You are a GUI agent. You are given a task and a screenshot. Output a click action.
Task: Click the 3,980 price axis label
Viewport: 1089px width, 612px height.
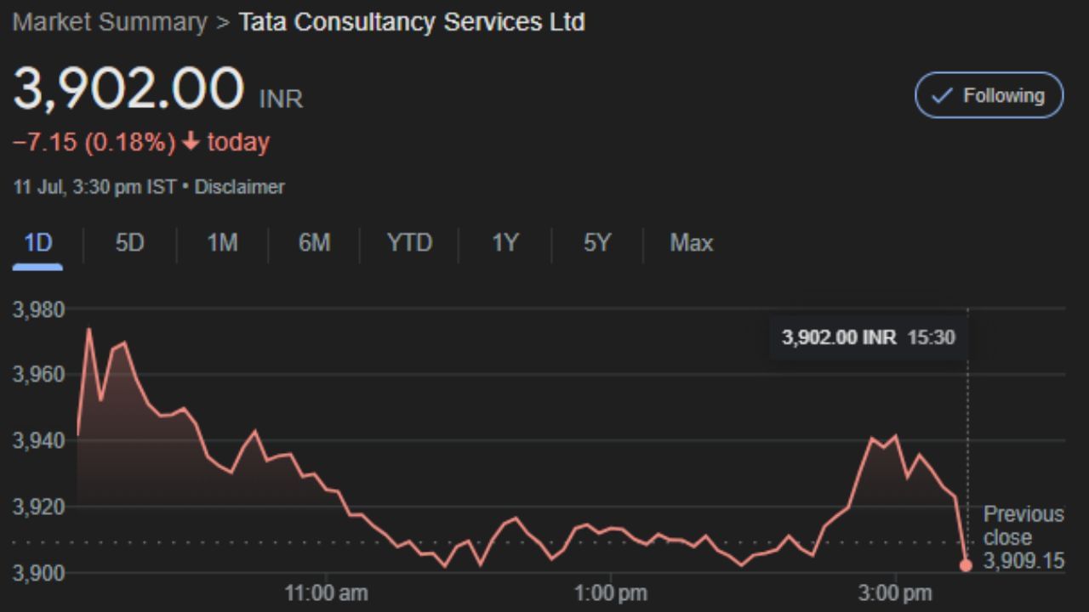(38, 309)
